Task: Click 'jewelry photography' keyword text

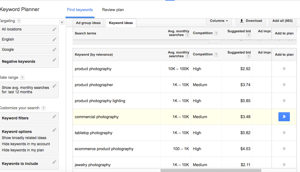Action: 93,165
